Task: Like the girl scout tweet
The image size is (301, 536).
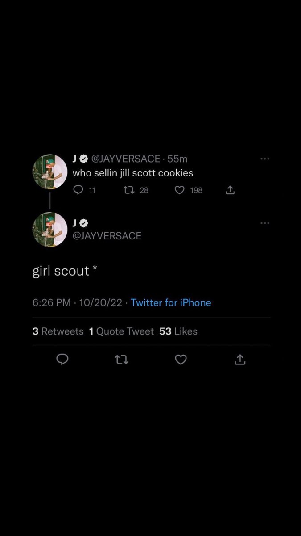Action: coord(181,360)
